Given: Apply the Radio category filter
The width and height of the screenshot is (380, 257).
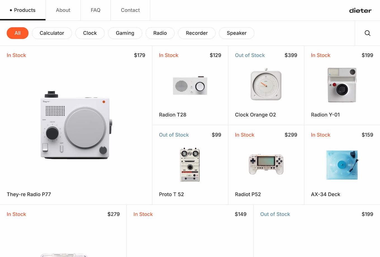Looking at the screenshot, I should coord(160,33).
